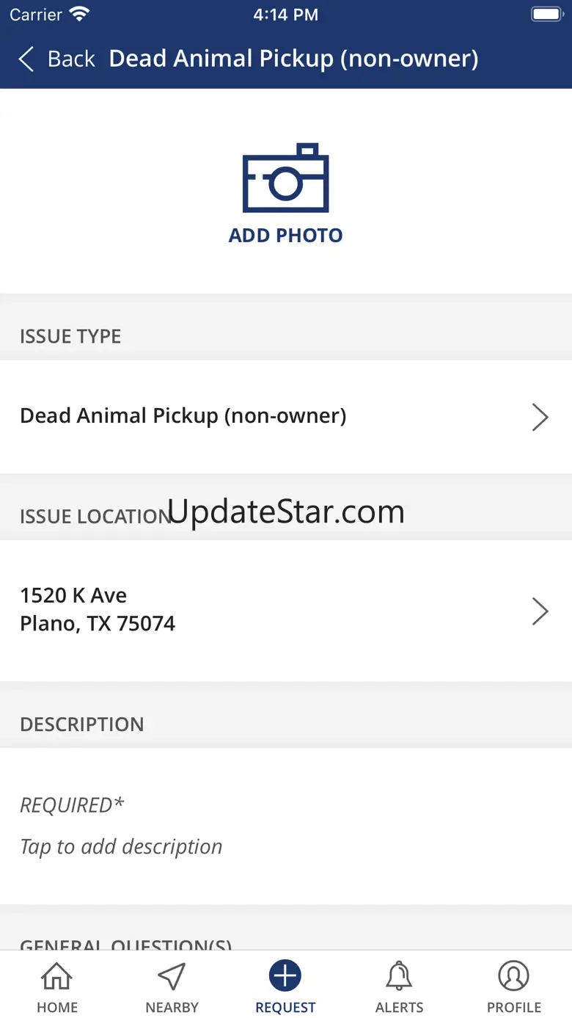This screenshot has height=1018, width=572.
Task: Tap the Nearby location arrow icon
Action: pos(172,976)
